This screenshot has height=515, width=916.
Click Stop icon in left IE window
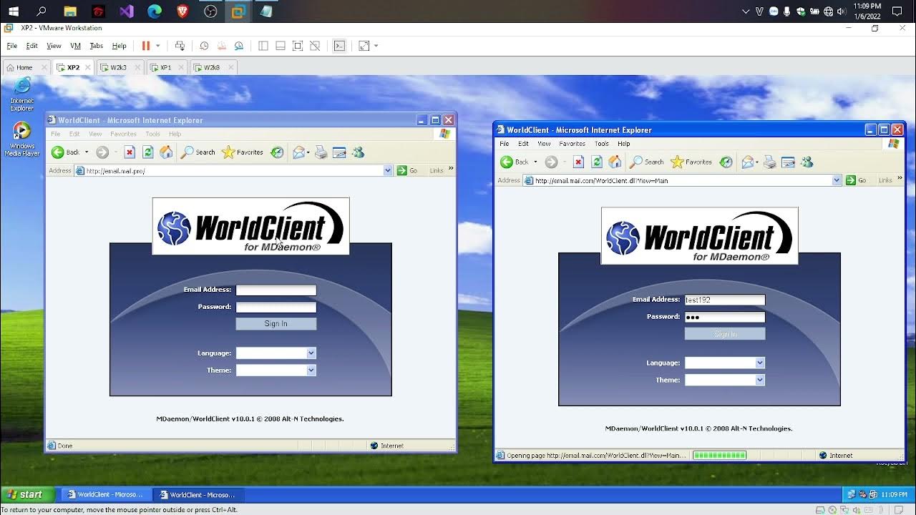click(x=130, y=152)
